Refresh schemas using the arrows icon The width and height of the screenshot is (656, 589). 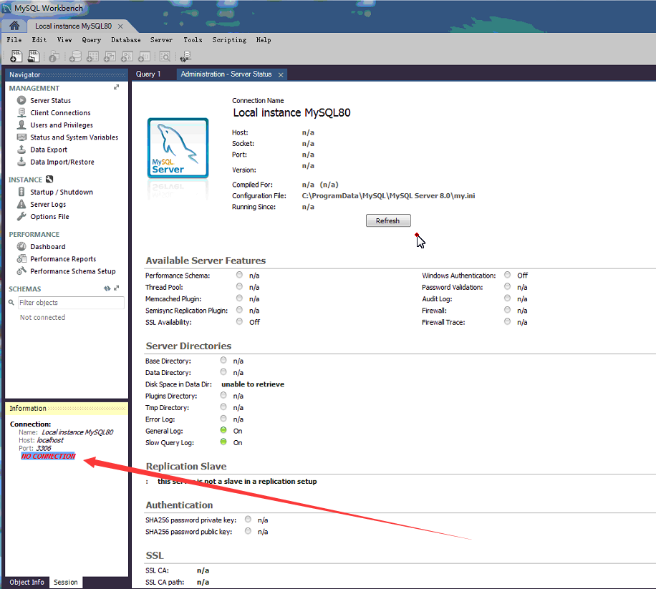pyautogui.click(x=107, y=288)
